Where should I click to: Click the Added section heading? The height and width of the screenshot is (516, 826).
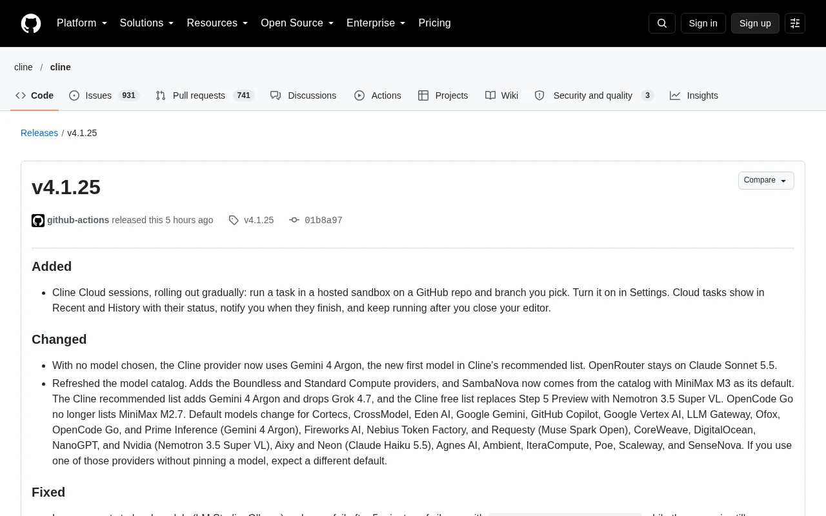pos(52,266)
